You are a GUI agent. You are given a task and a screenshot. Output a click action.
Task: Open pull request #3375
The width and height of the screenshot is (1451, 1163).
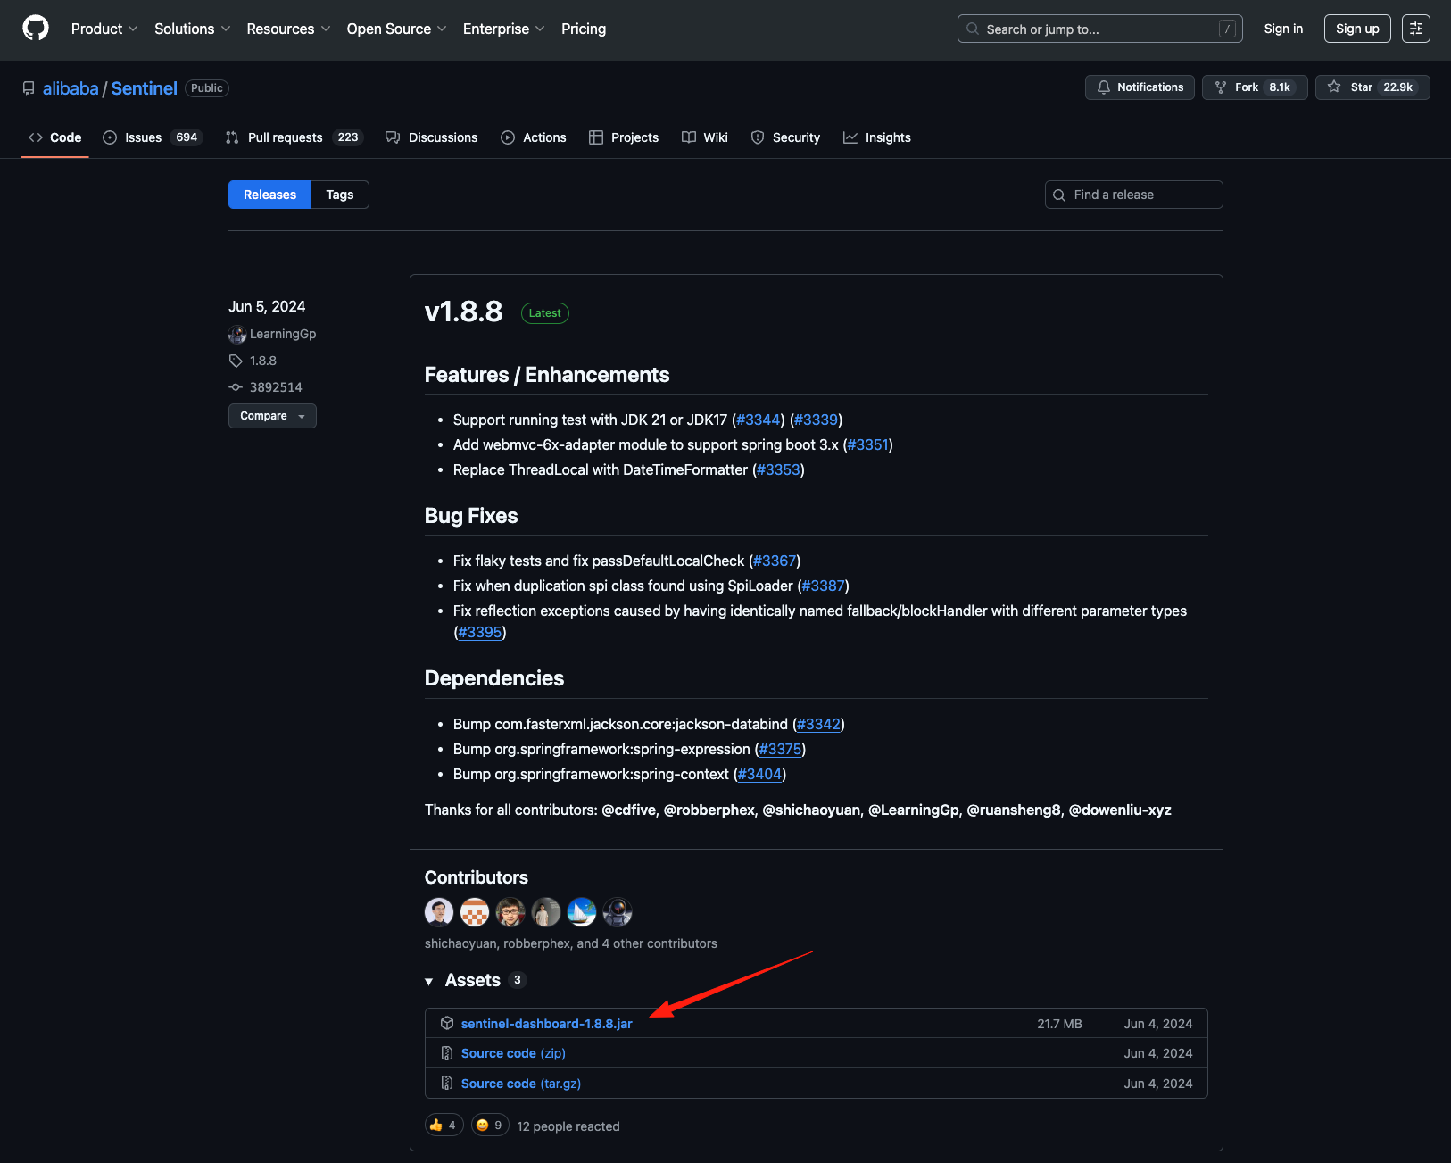point(781,749)
